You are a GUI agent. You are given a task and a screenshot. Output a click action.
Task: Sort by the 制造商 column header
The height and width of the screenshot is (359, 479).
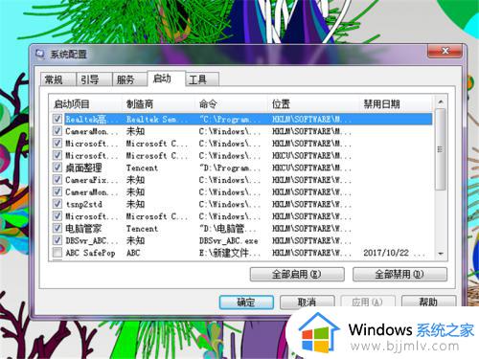click(158, 104)
